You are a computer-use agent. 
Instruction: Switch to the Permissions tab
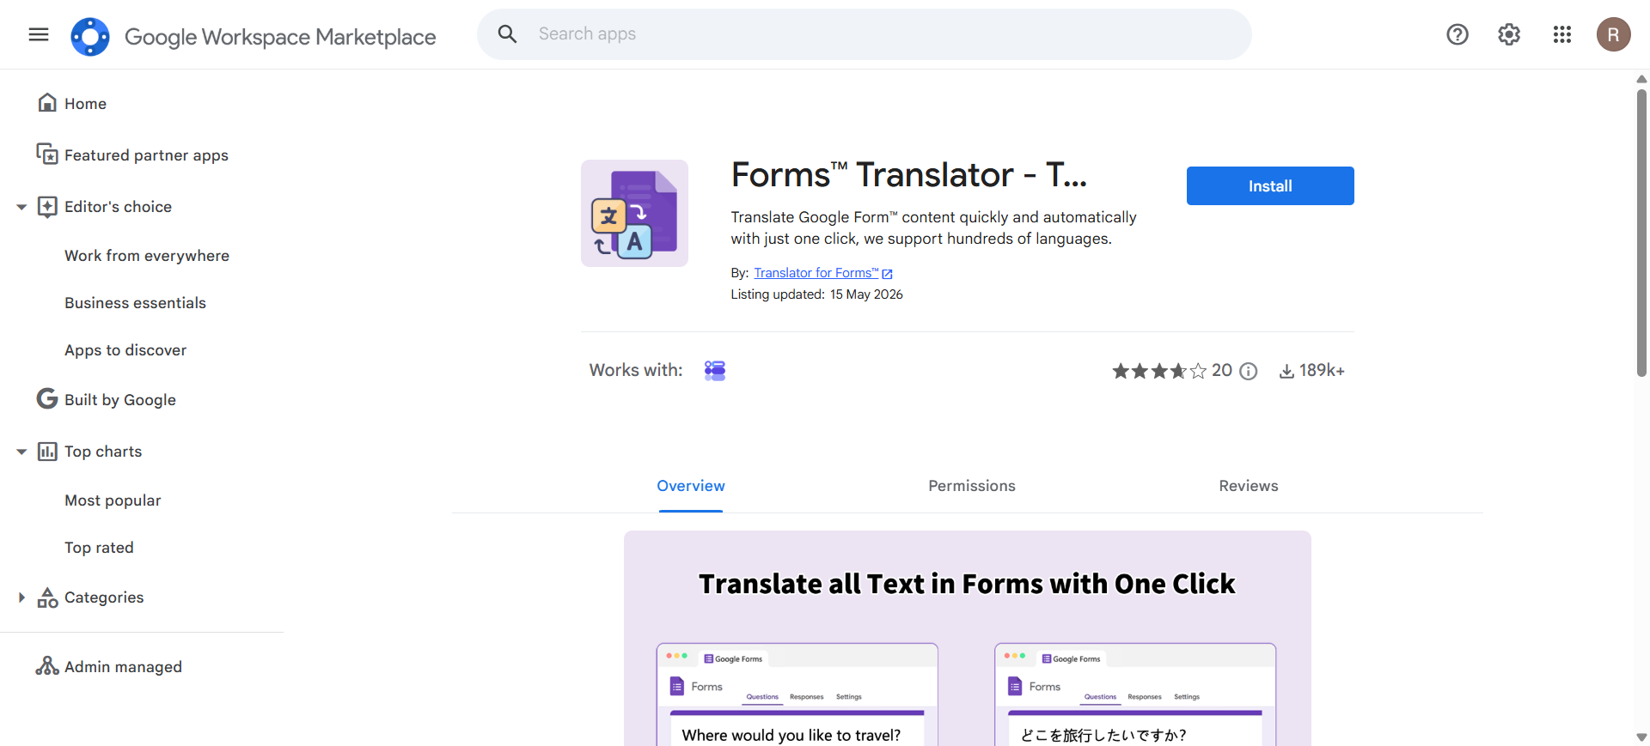point(972,486)
